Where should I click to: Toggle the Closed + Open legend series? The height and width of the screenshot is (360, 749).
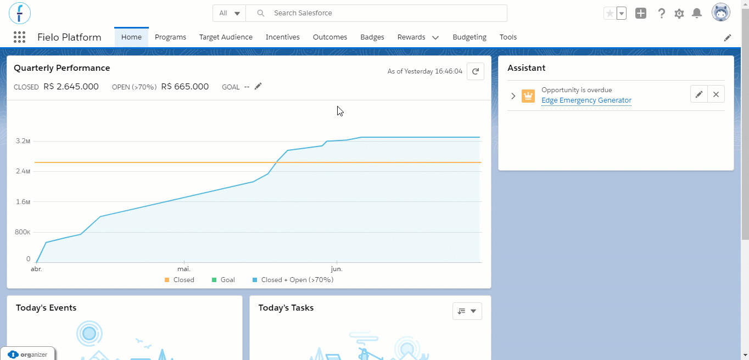(293, 280)
